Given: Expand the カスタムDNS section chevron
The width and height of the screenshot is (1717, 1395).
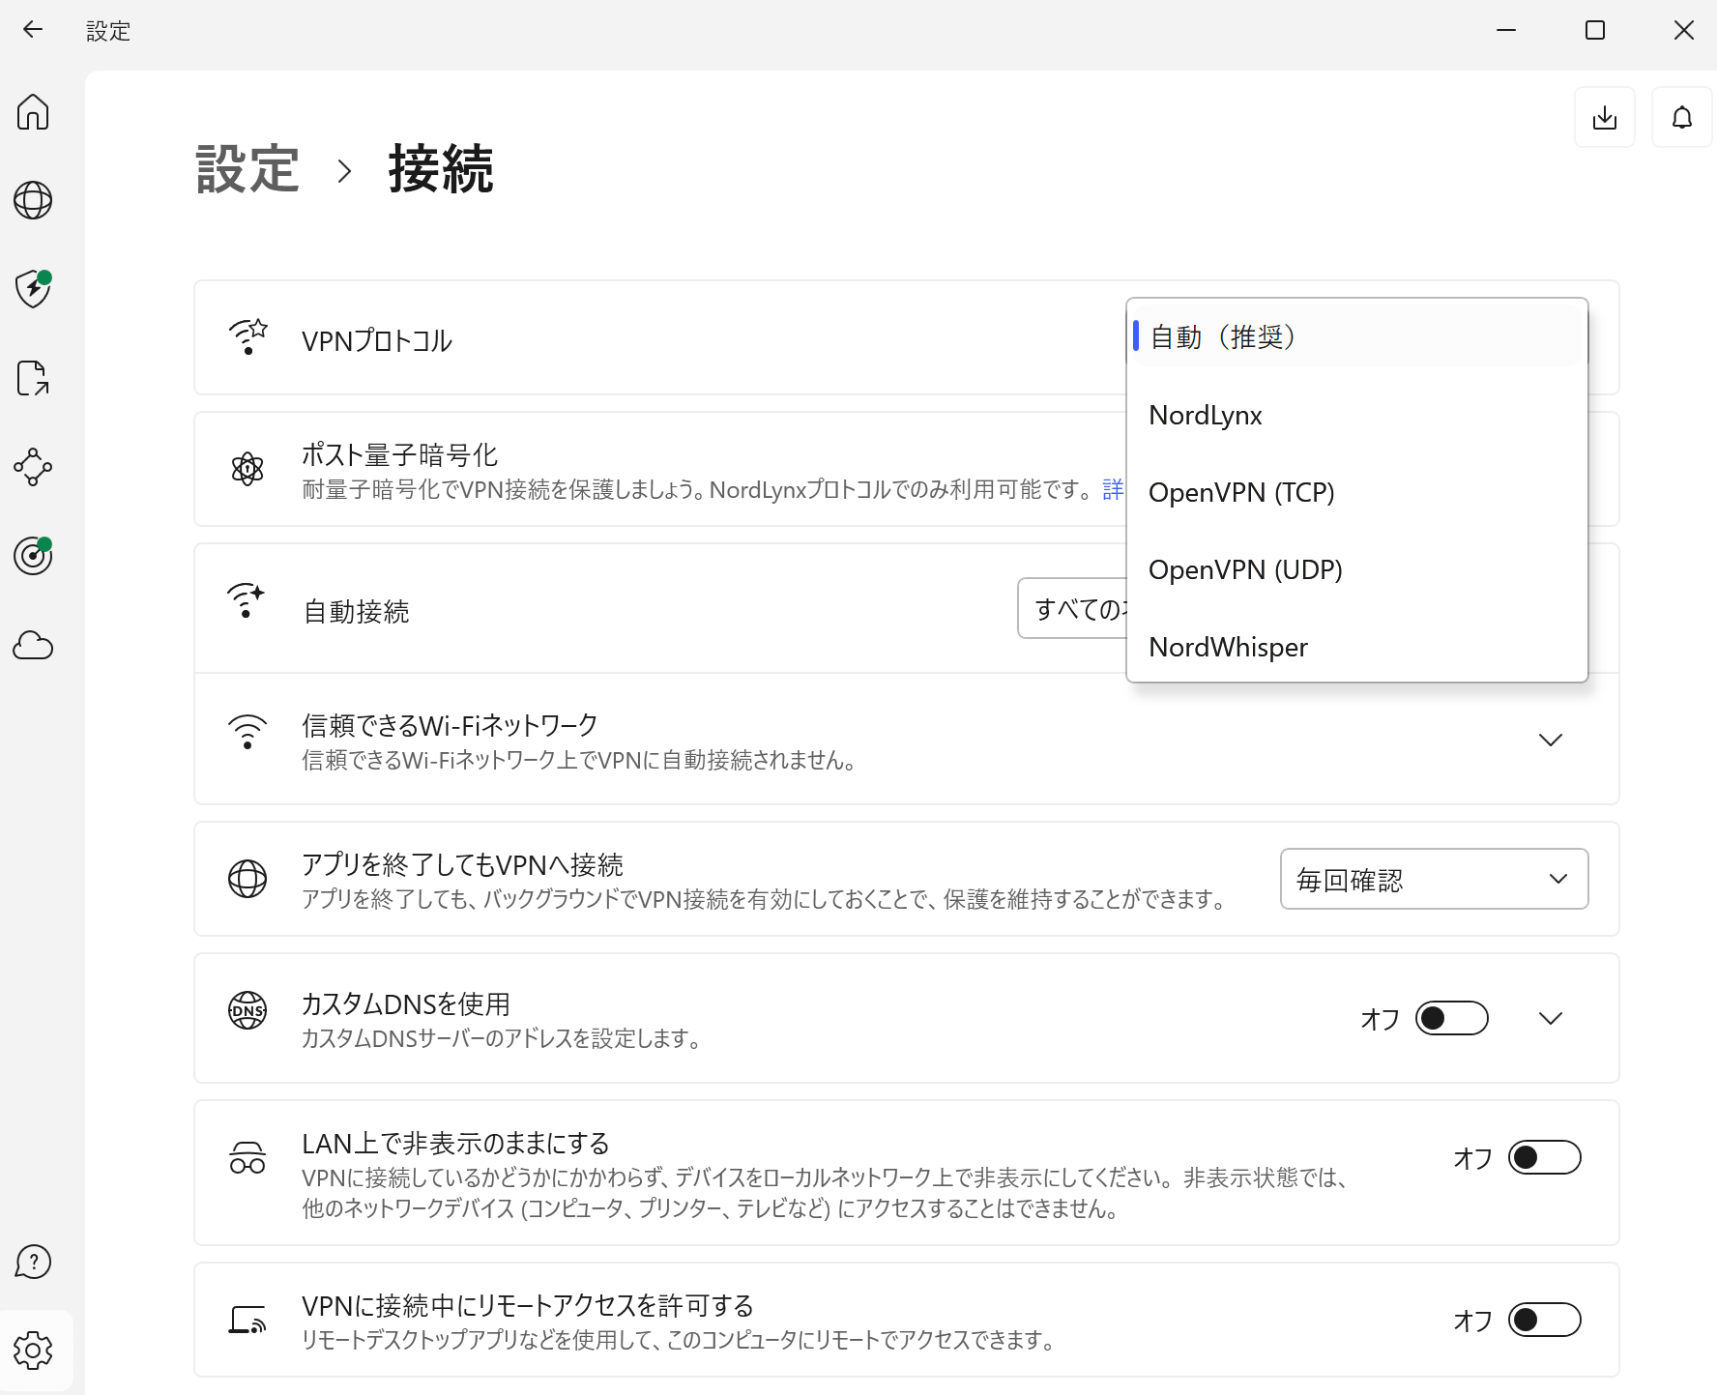Looking at the screenshot, I should (1551, 1018).
